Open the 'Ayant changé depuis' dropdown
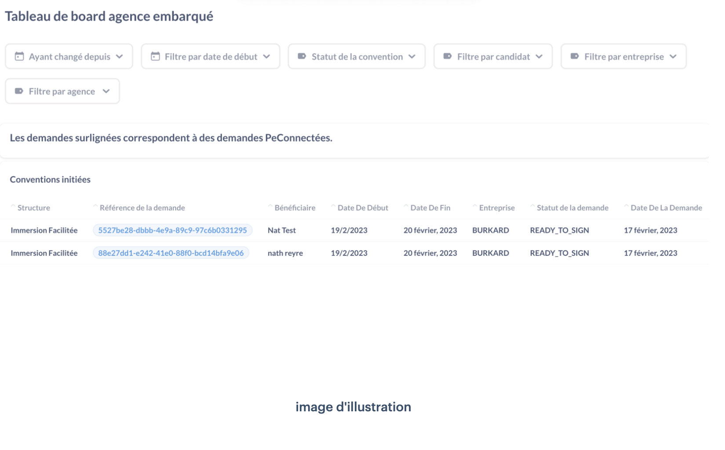 (x=69, y=56)
